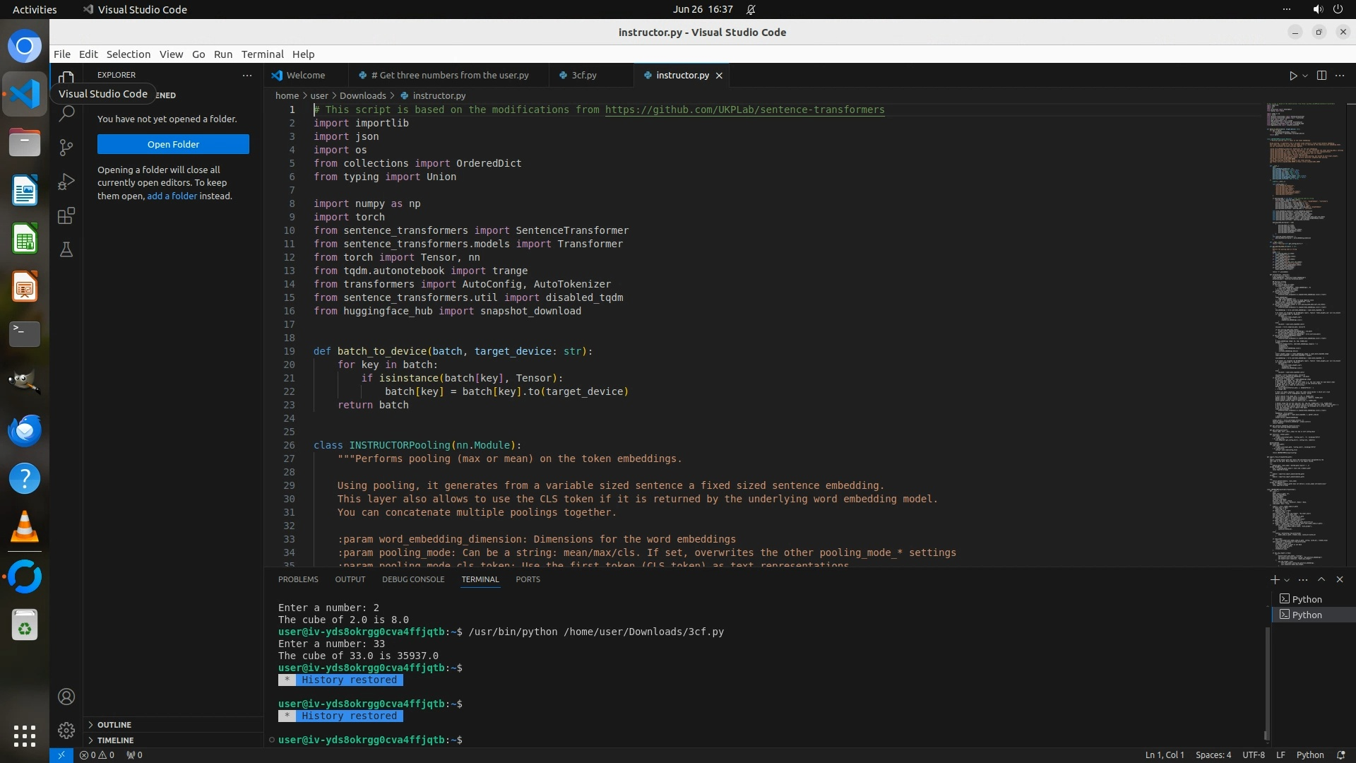Maximize the terminal panel size
Screen dimensions: 1356x763
[x=1321, y=579]
